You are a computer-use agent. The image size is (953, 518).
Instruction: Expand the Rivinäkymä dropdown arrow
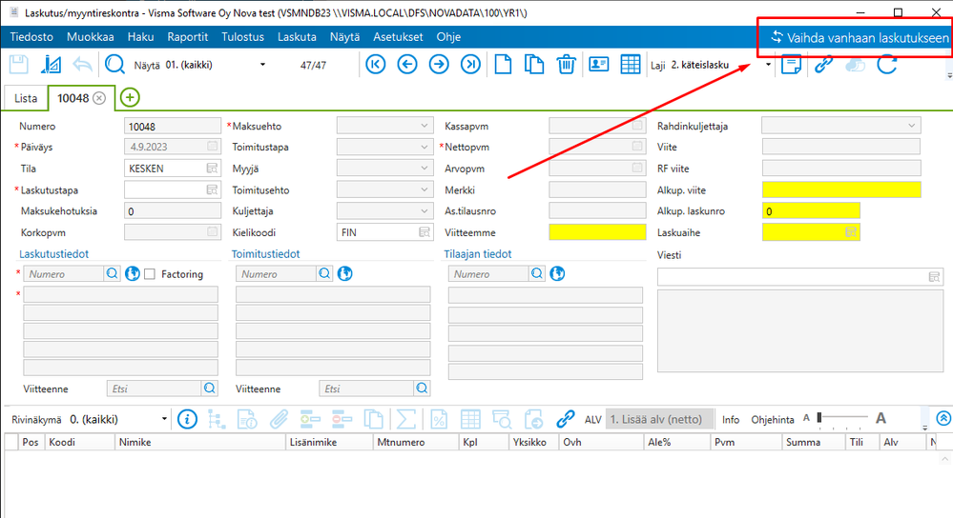pos(164,419)
